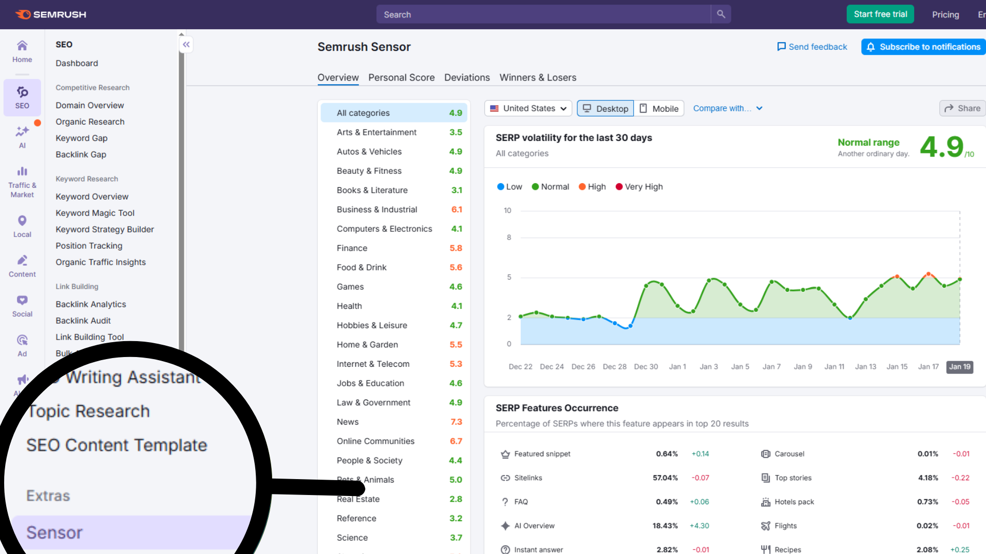This screenshot has width=986, height=554.
Task: Click the Semrush logo
Action: click(x=51, y=14)
